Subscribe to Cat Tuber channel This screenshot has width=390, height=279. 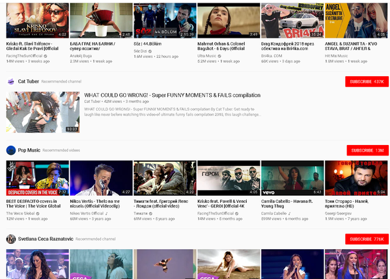coord(367,82)
